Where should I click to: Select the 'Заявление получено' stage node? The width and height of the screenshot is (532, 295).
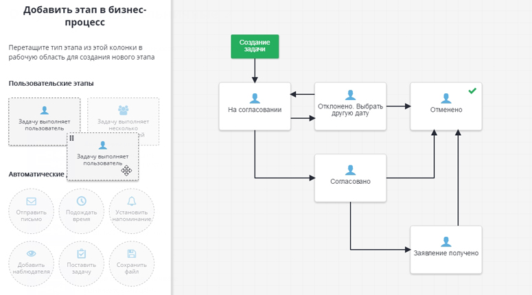pos(446,250)
